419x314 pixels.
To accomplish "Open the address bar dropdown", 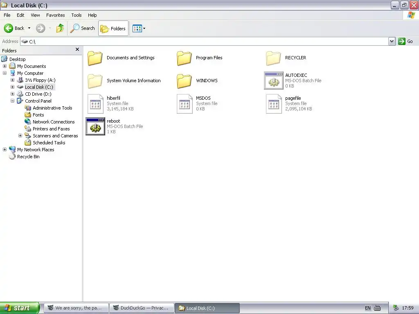I will coord(392,41).
